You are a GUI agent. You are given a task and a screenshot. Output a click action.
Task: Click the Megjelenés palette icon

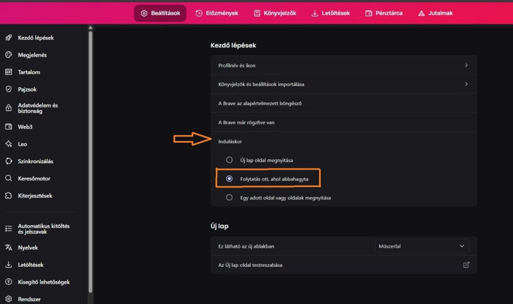(x=9, y=55)
